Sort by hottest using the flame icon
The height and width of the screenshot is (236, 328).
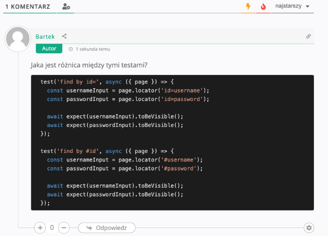[x=263, y=7]
